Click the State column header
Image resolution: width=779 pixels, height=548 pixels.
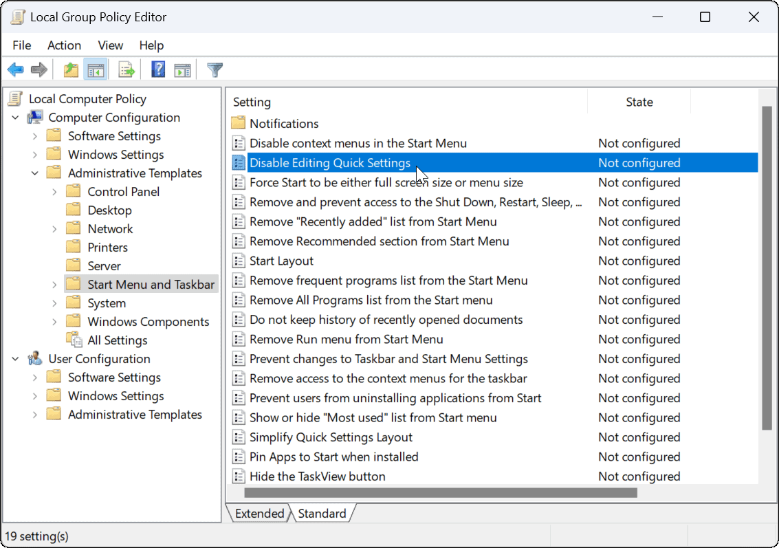(x=639, y=102)
